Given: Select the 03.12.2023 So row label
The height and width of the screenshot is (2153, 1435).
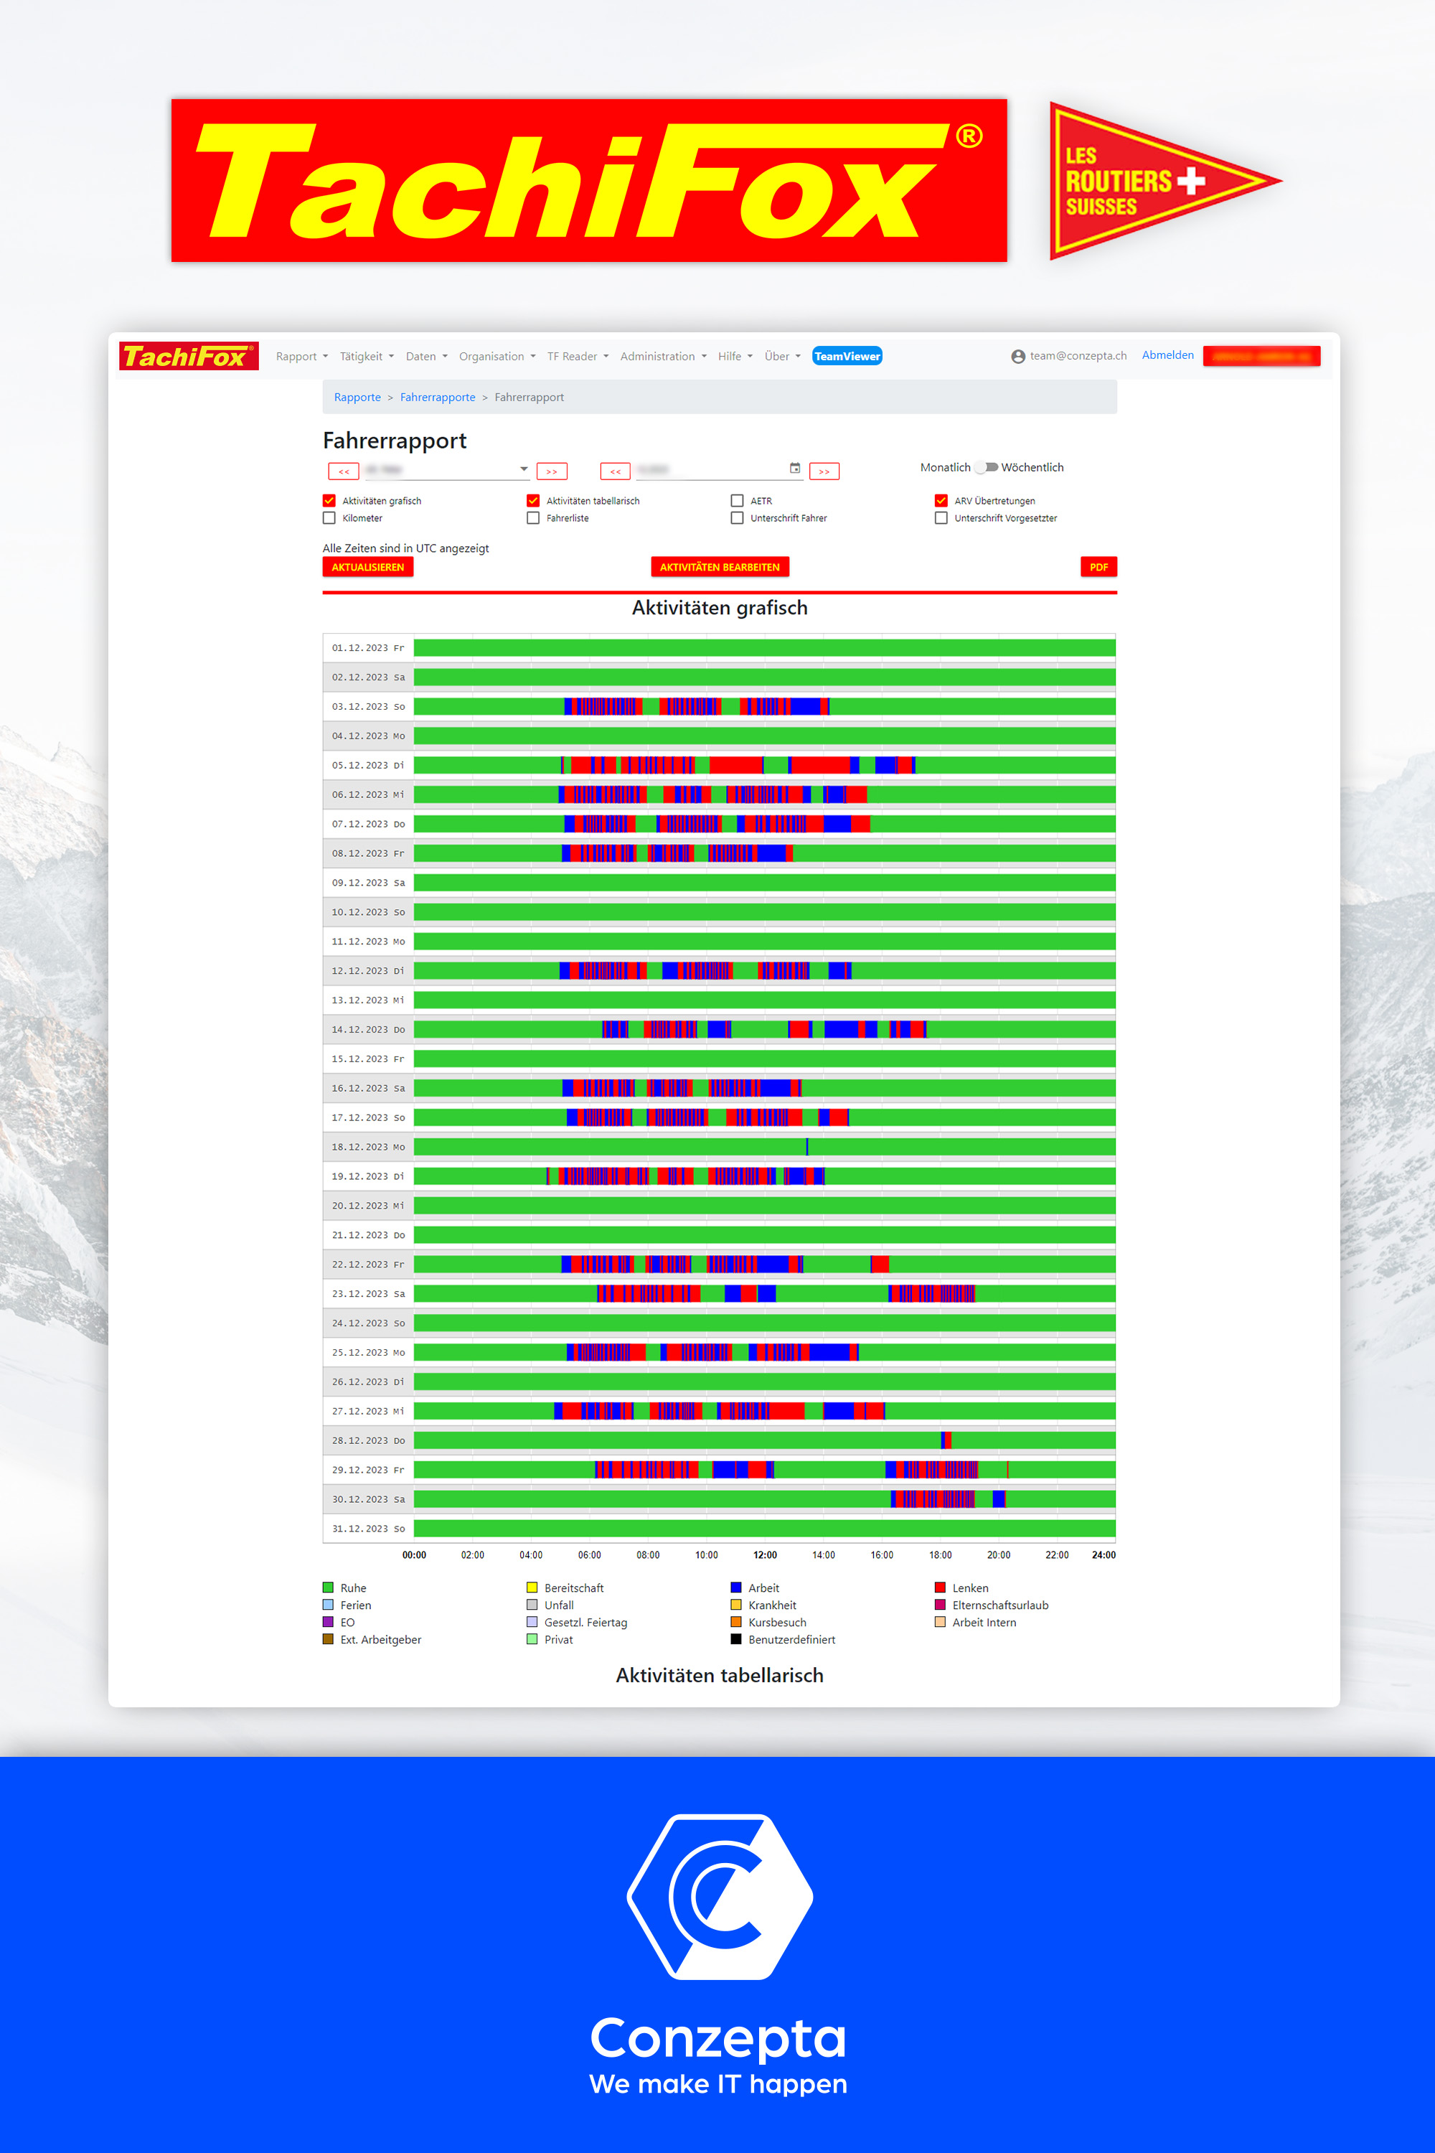Looking at the screenshot, I should pyautogui.click(x=368, y=707).
